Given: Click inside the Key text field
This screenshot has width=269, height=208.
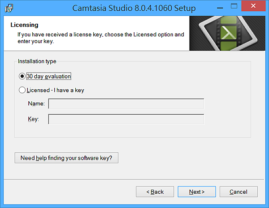Looking at the screenshot, I should pyautogui.click(x=126, y=119).
